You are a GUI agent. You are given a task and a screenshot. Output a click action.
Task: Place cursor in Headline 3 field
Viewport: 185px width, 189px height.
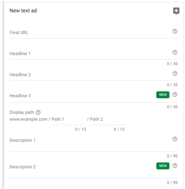coord(80,96)
